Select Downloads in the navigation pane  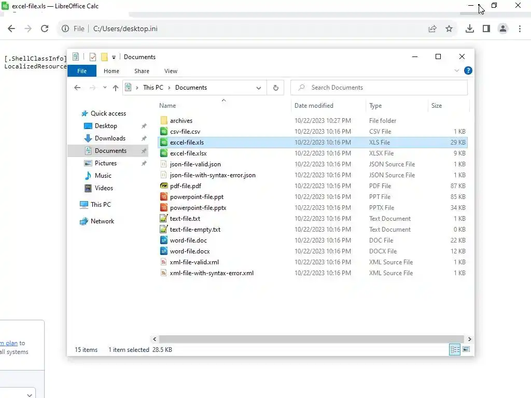tap(110, 138)
